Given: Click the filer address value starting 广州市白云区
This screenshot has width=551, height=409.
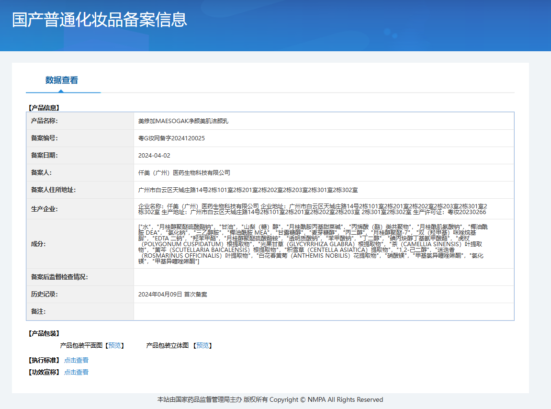Looking at the screenshot, I should click(248, 190).
